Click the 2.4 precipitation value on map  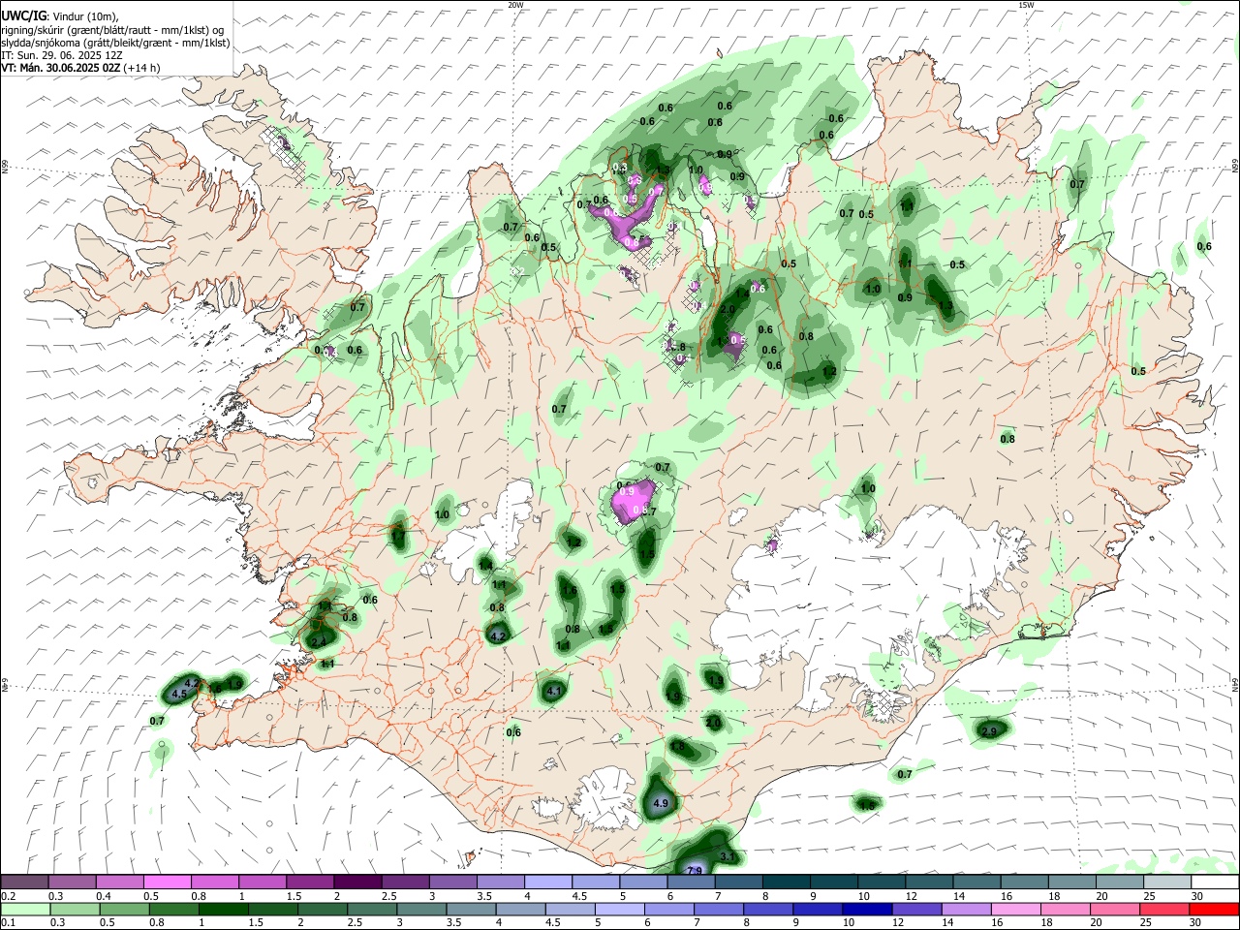[319, 642]
